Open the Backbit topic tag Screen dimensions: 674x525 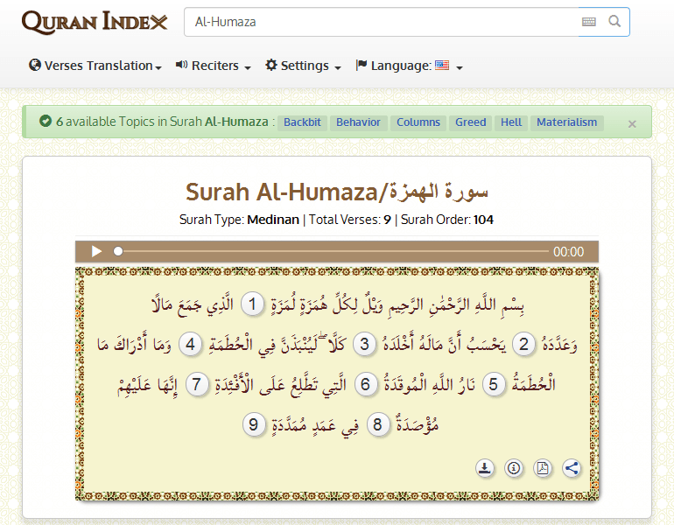pyautogui.click(x=303, y=122)
